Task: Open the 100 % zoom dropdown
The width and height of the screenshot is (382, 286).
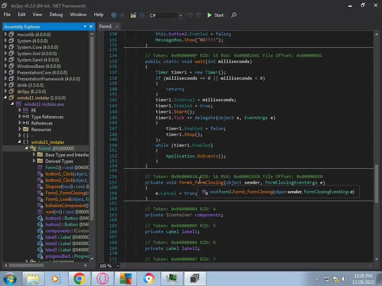Action: pos(118,266)
